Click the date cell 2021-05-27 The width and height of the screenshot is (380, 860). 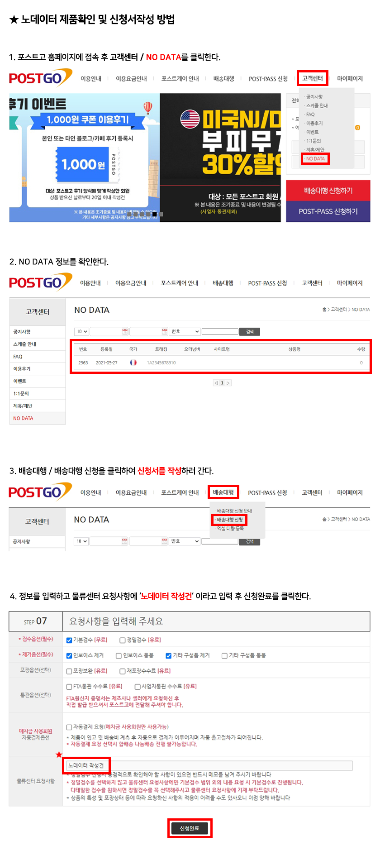pos(107,363)
